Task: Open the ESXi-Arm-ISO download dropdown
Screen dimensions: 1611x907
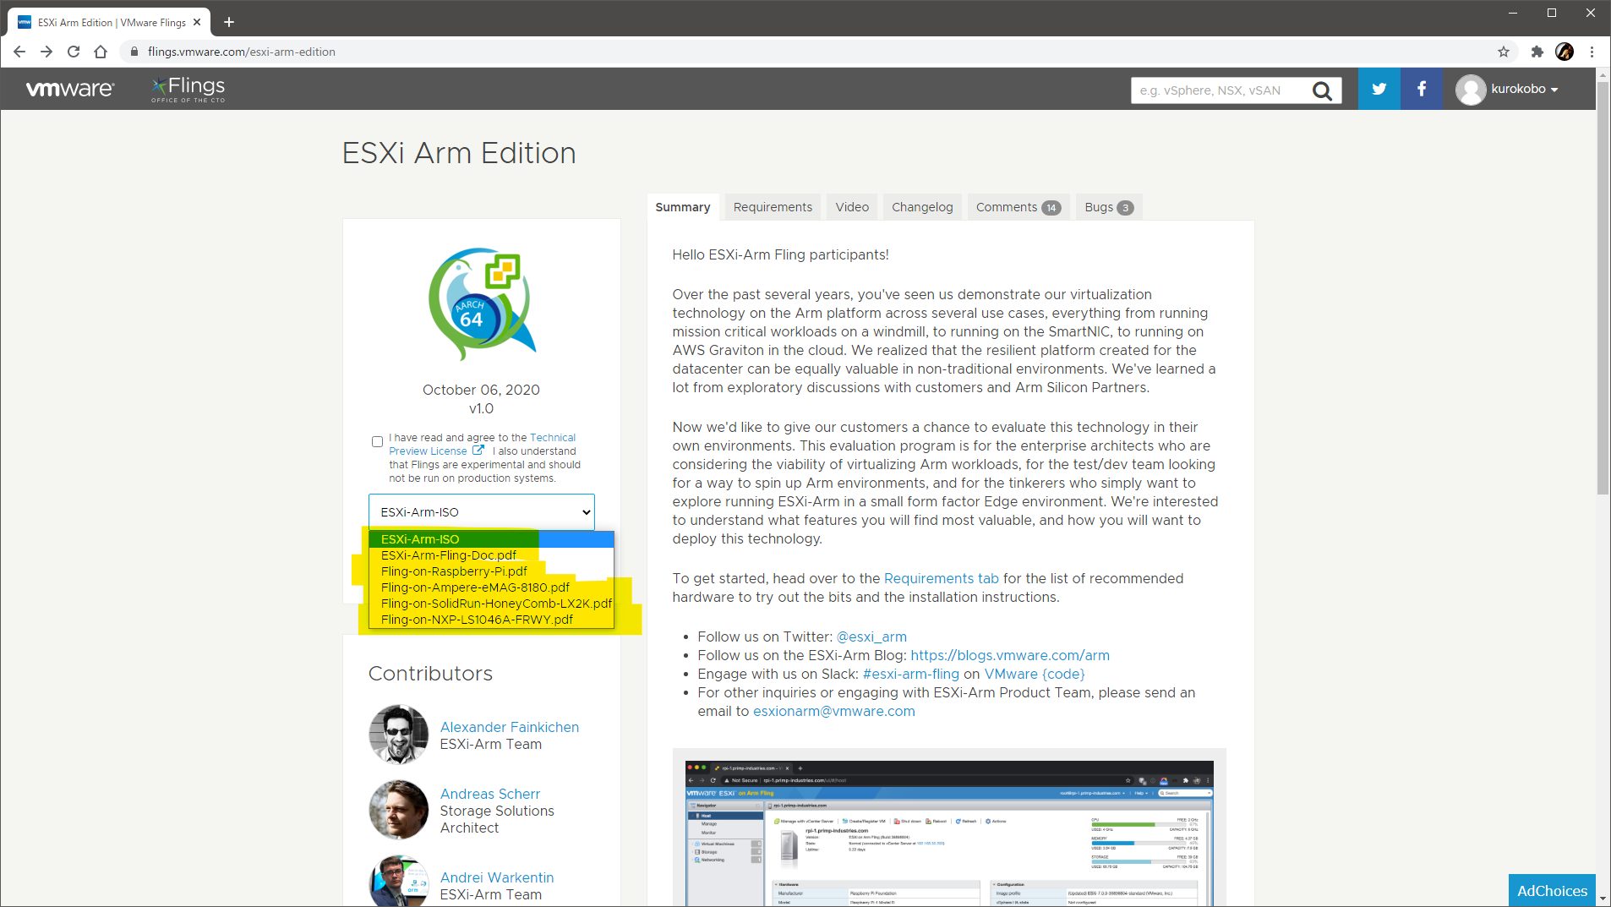Action: point(482,512)
